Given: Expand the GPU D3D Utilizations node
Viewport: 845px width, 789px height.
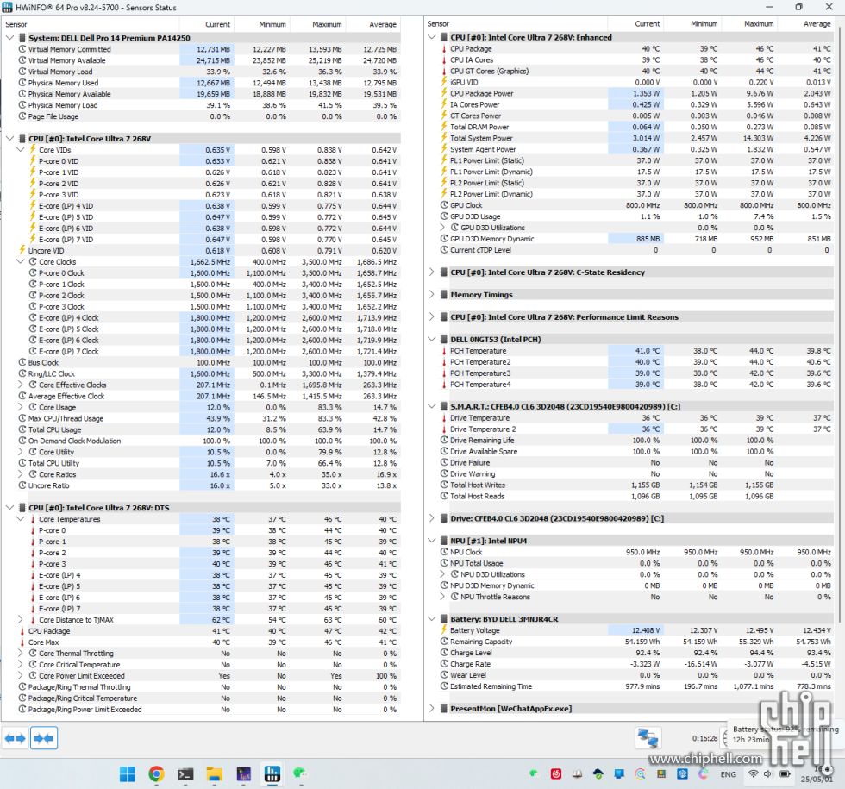Looking at the screenshot, I should point(442,228).
